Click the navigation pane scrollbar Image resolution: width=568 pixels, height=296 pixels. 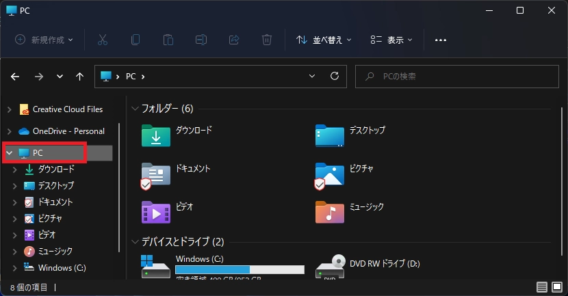[119, 187]
